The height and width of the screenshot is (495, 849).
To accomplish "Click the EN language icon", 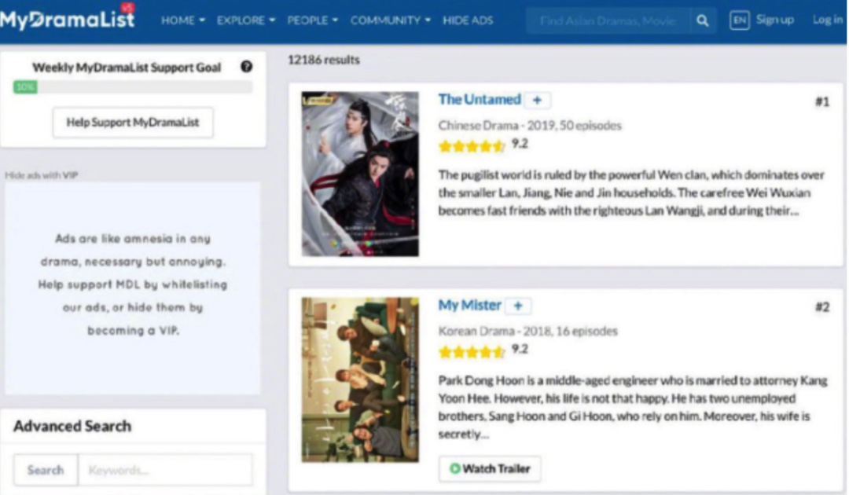I will [x=739, y=20].
